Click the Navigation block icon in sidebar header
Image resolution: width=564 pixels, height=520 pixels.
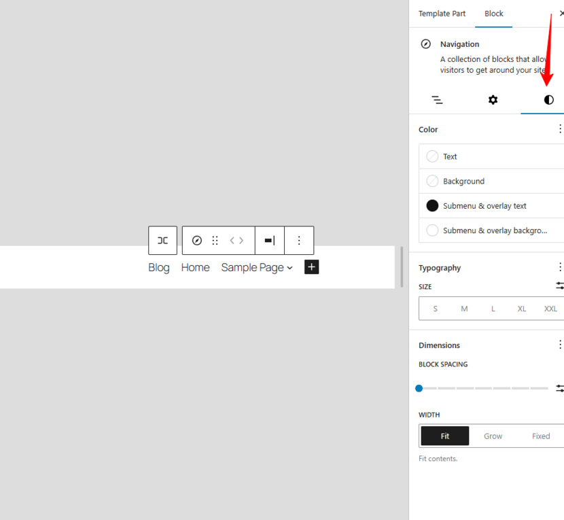426,44
